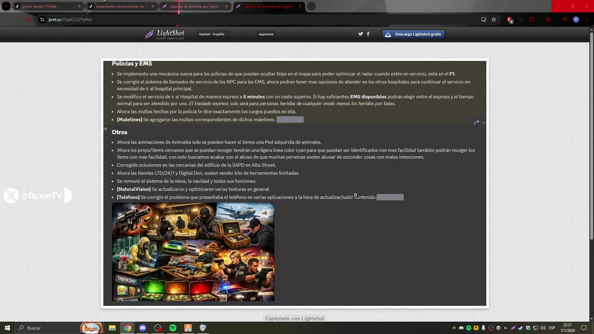Close the active Lightshot tab
Viewport: 594px width, 334px height.
pyautogui.click(x=300, y=6)
